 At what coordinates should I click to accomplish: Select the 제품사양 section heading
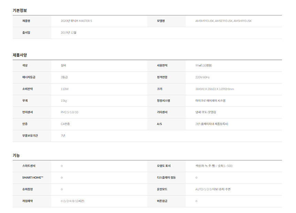20,55
